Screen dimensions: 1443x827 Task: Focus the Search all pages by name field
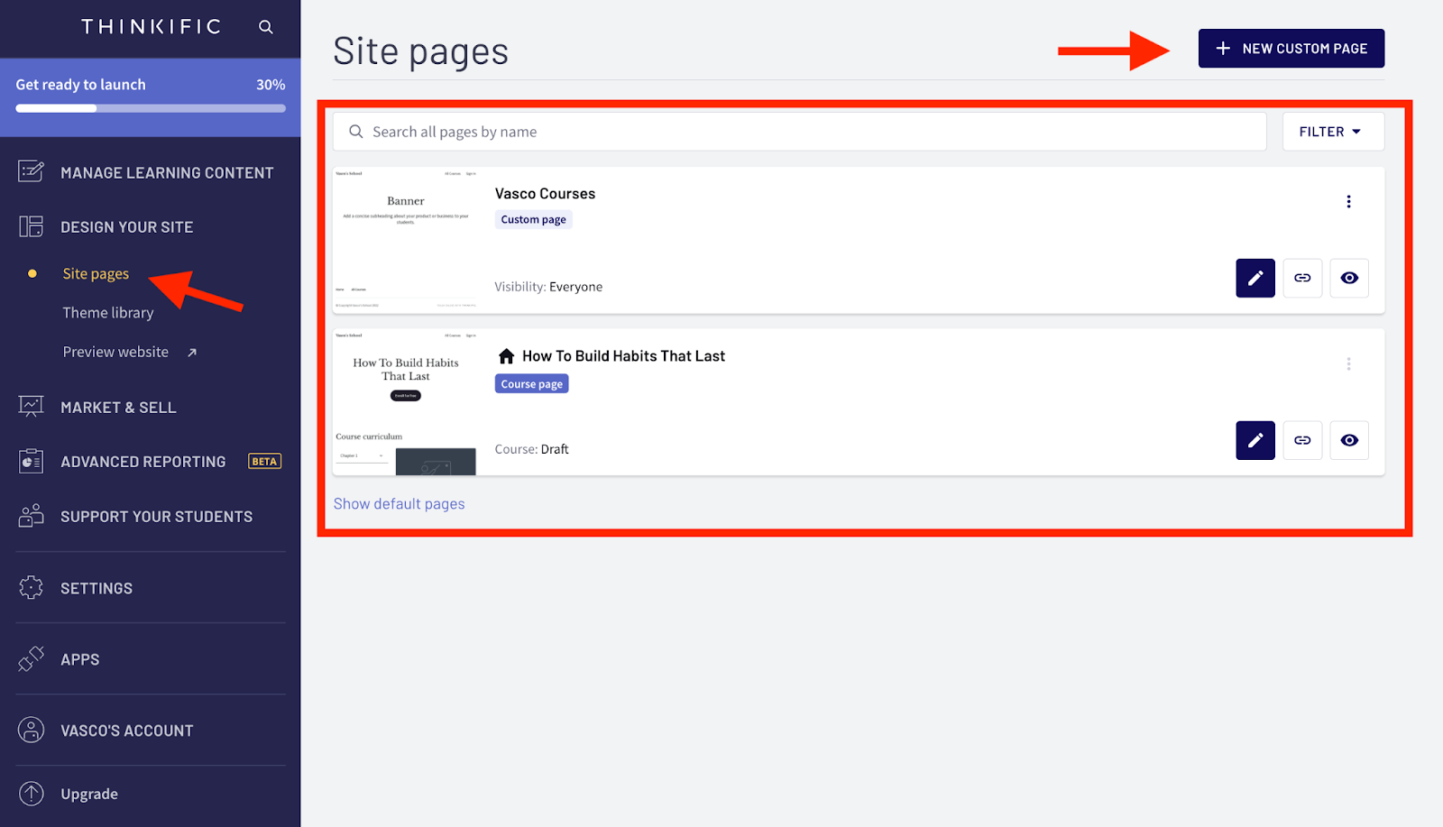[799, 132]
